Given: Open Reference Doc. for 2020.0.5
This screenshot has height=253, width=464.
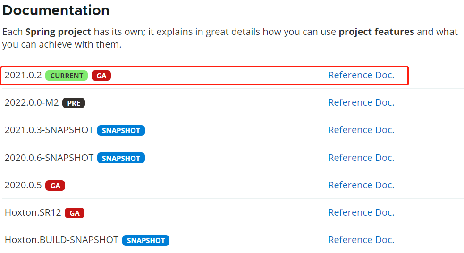Looking at the screenshot, I should coord(361,185).
